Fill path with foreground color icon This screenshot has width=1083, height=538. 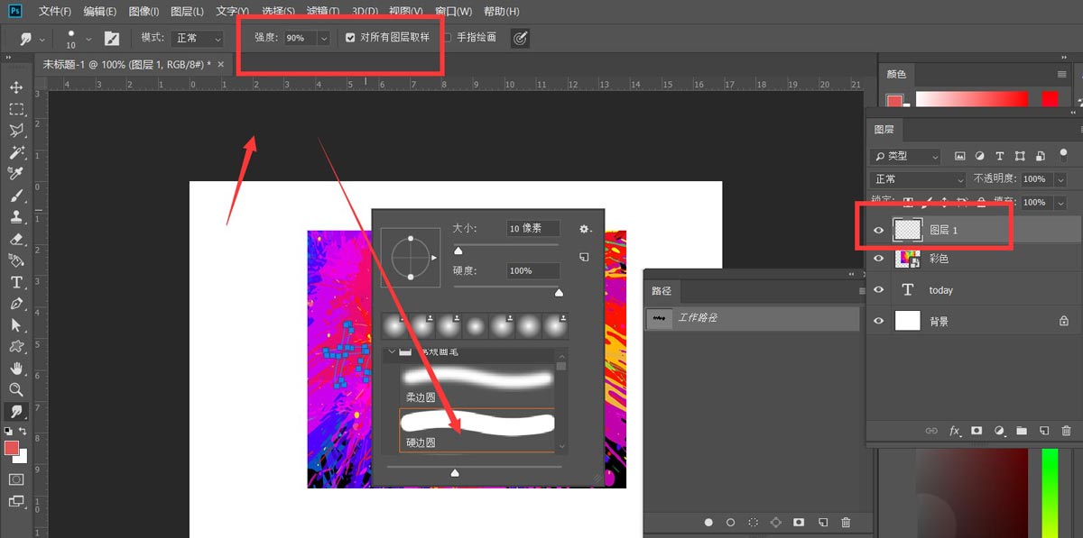(x=708, y=522)
